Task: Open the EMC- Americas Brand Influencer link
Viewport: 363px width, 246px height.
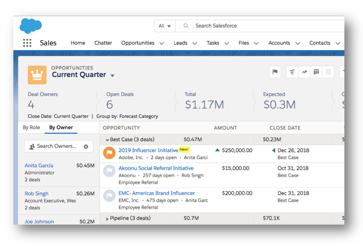Action: coord(157,193)
